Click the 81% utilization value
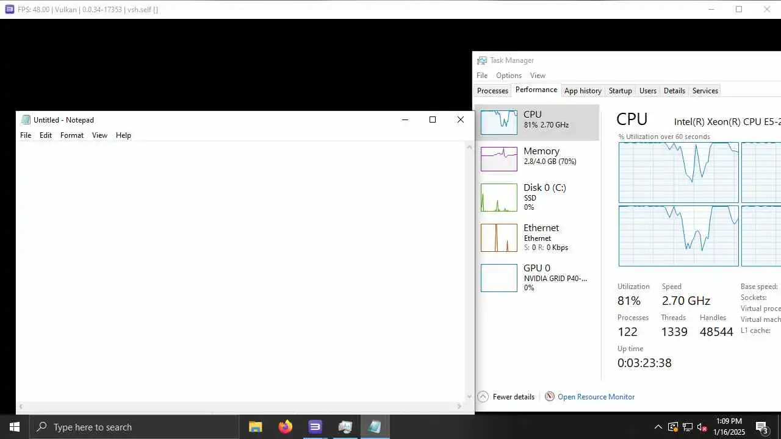Image resolution: width=781 pixels, height=439 pixels. 629,301
